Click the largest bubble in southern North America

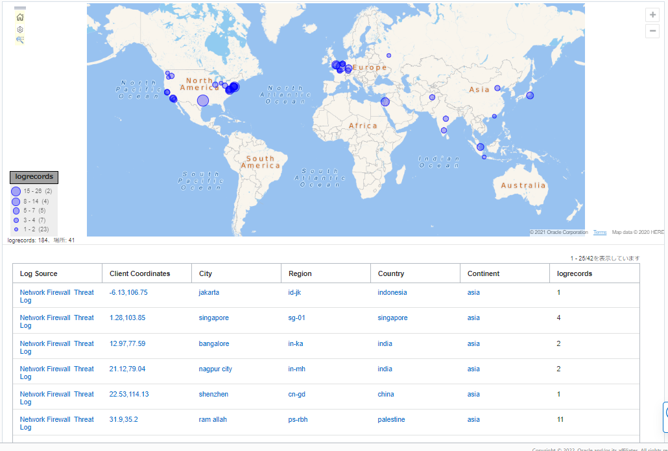point(203,100)
